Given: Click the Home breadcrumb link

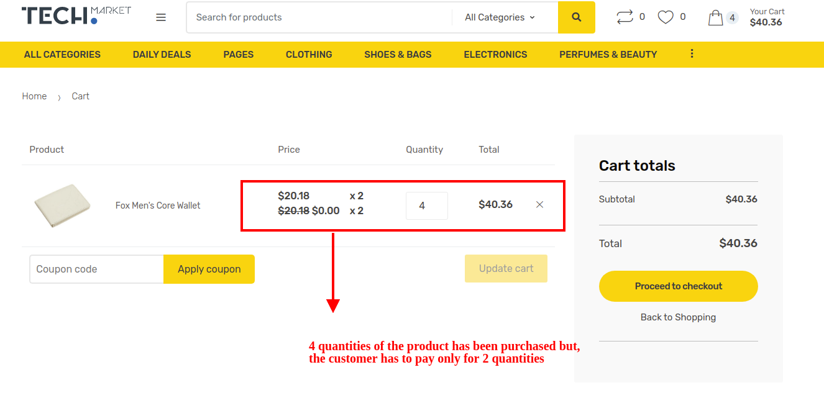Looking at the screenshot, I should [34, 96].
